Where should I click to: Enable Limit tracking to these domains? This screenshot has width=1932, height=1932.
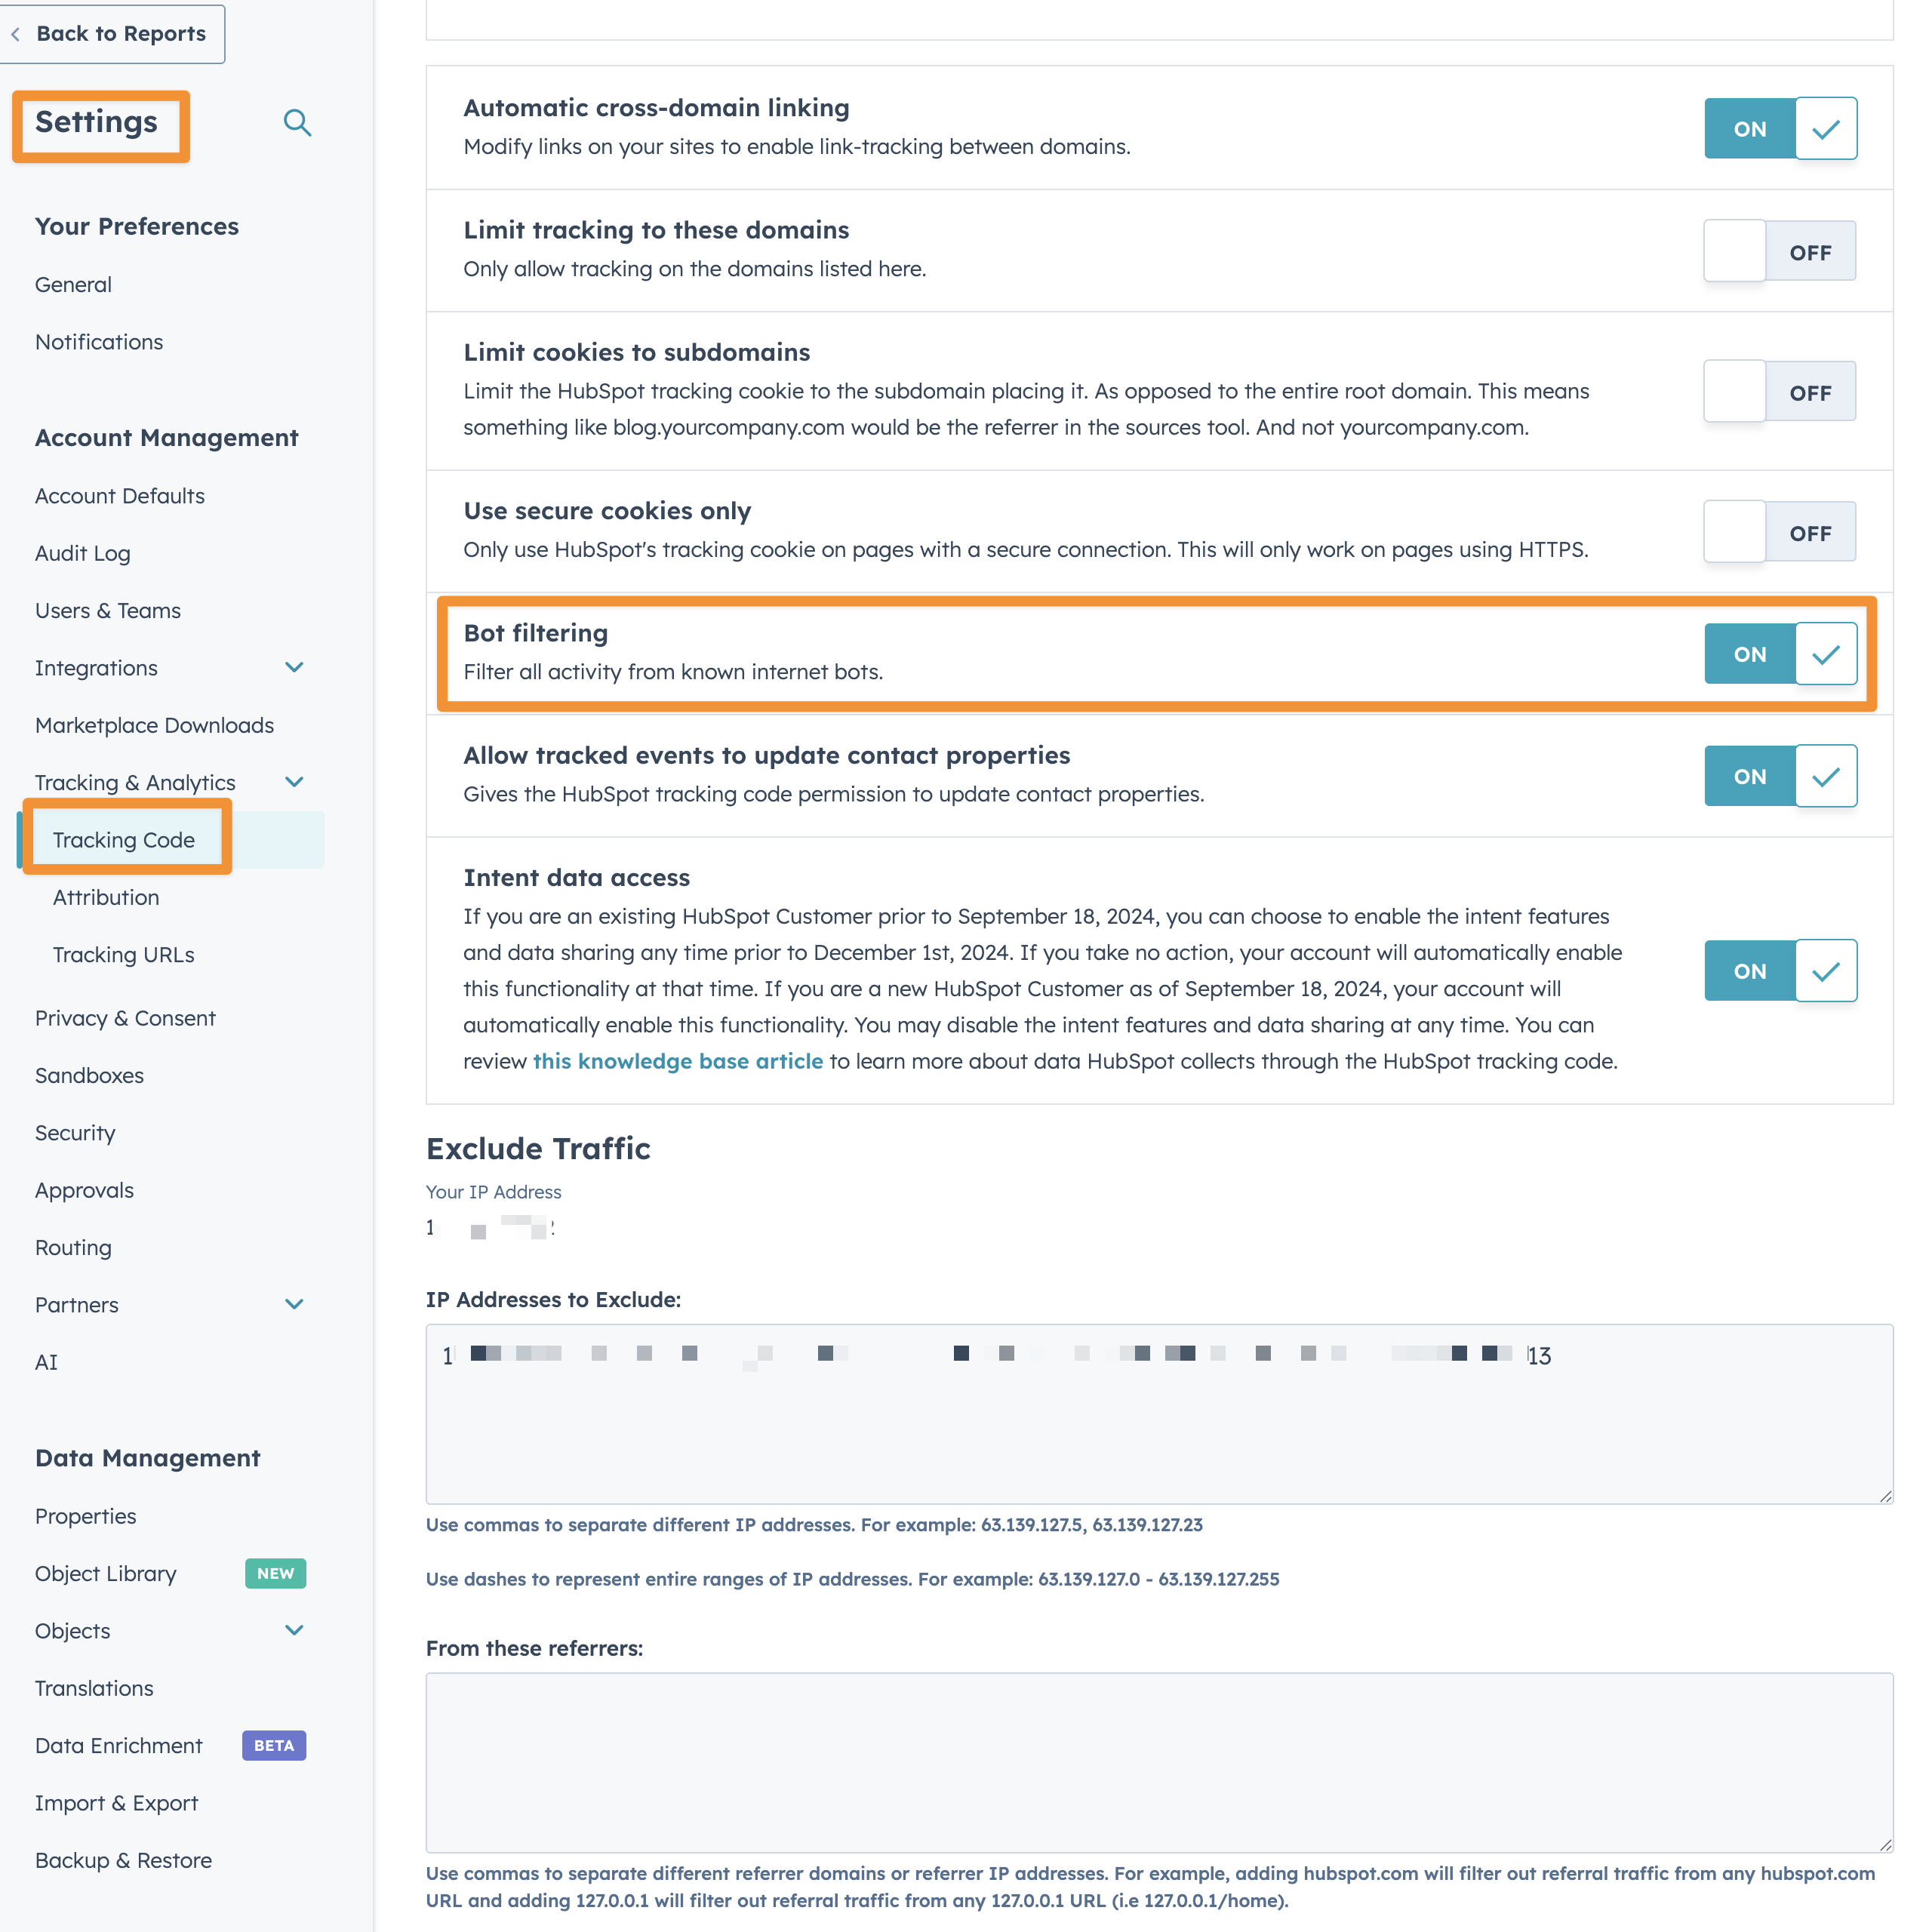click(x=1780, y=251)
